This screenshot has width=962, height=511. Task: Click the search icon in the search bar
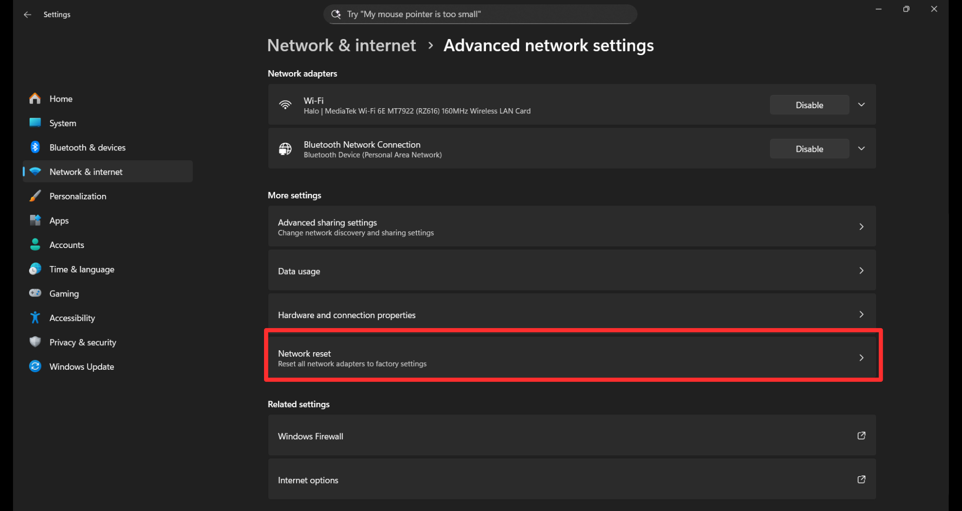336,14
